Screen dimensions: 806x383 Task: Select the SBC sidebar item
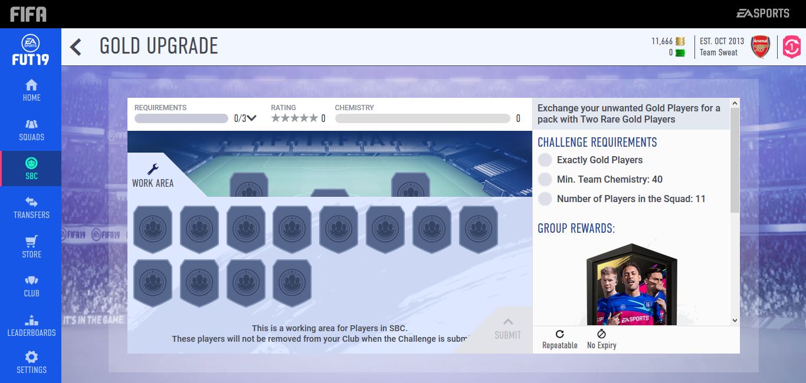(x=31, y=169)
